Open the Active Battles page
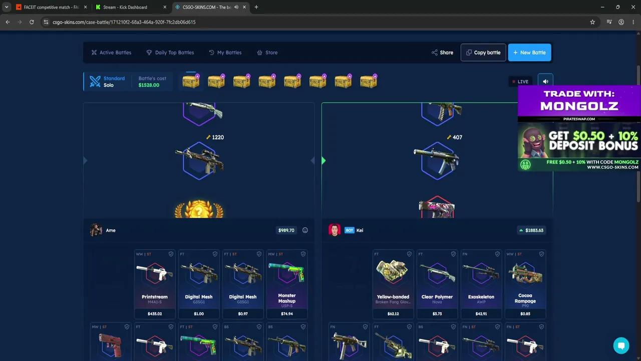641x361 pixels. (x=111, y=53)
